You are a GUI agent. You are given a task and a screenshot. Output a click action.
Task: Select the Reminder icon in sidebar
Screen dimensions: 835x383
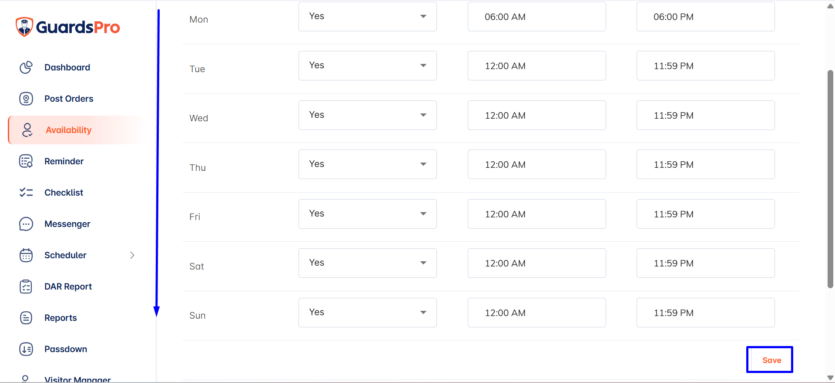[x=26, y=161]
